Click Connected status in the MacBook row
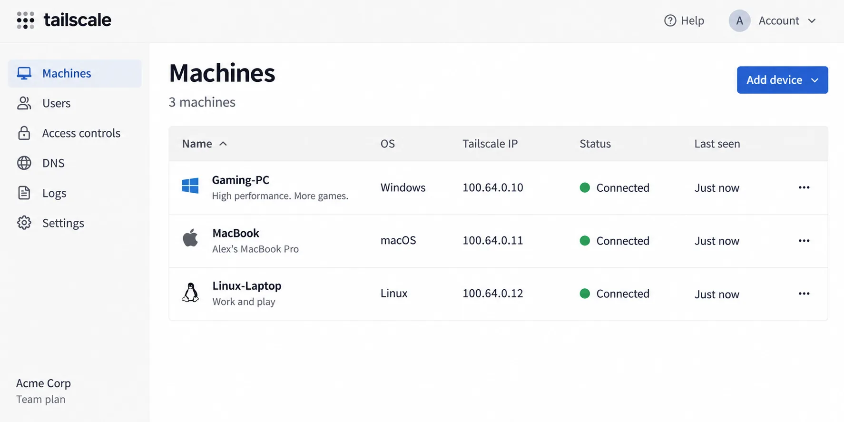844x422 pixels. [623, 241]
